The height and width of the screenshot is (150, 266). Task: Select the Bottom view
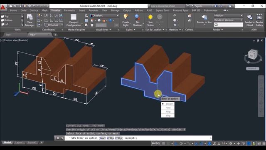pos(7,20)
